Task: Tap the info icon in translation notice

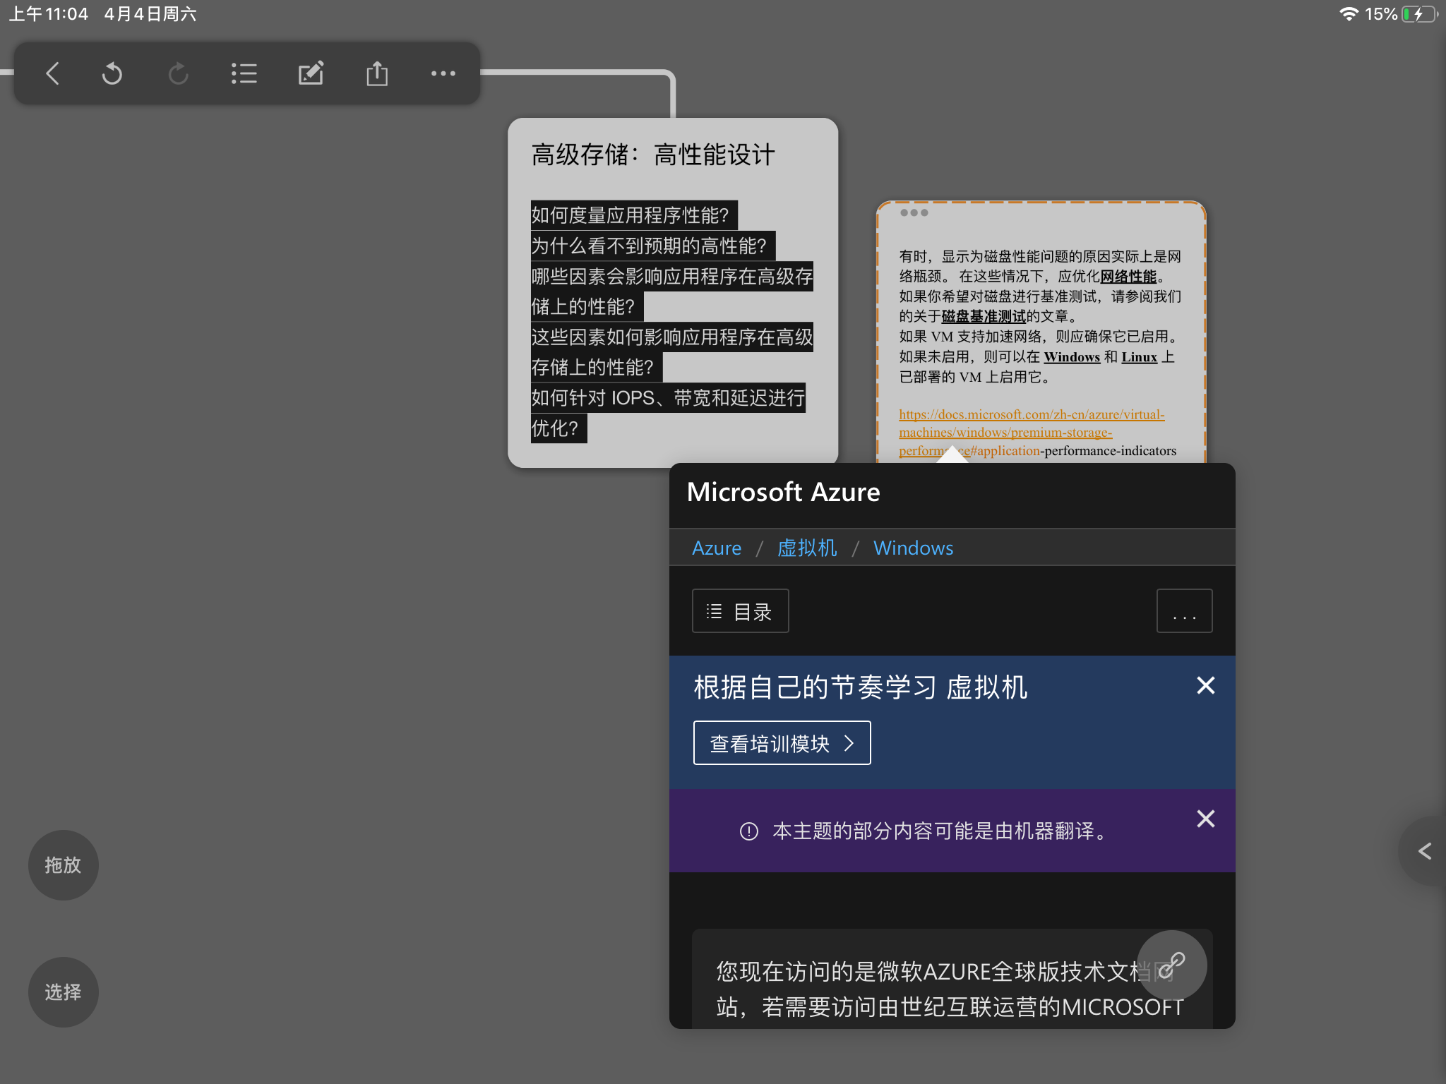Action: (748, 831)
